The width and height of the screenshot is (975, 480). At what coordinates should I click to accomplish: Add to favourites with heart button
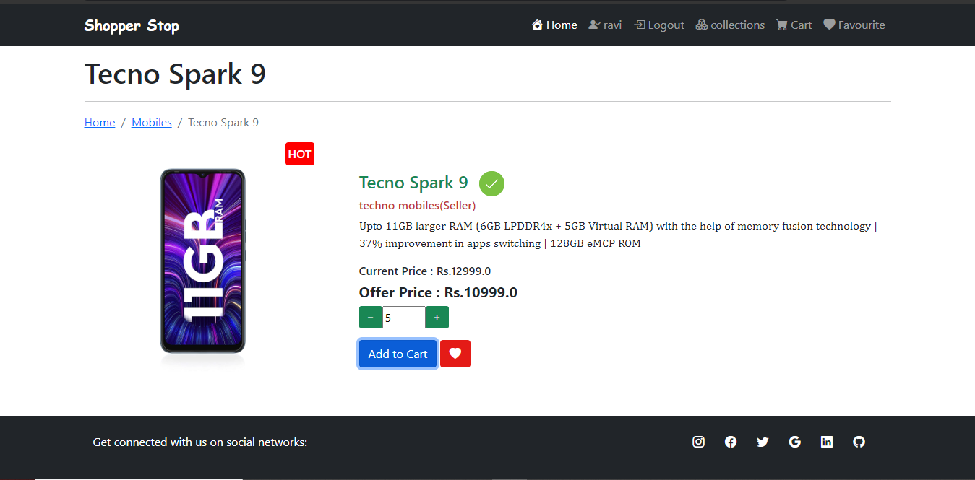(455, 354)
